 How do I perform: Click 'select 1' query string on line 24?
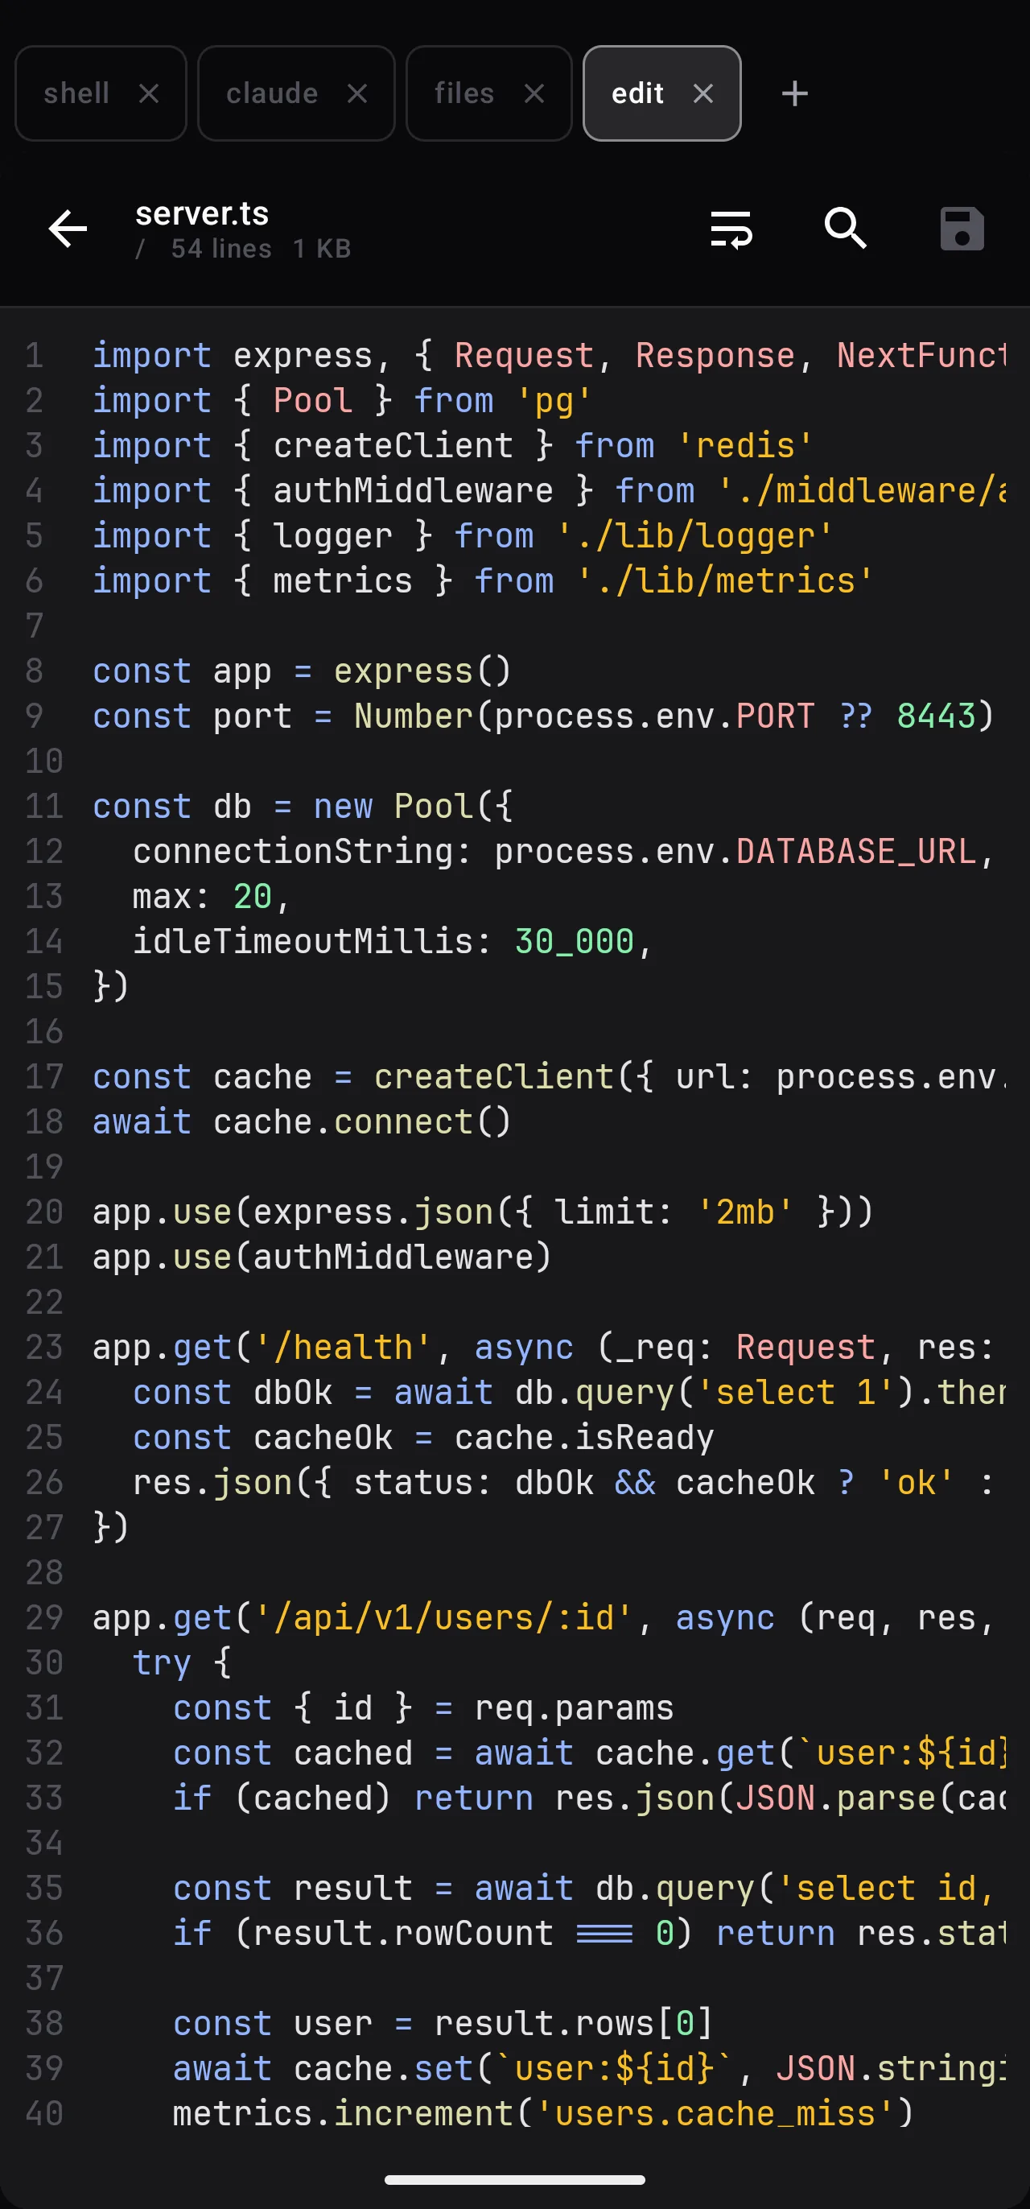tap(795, 1393)
